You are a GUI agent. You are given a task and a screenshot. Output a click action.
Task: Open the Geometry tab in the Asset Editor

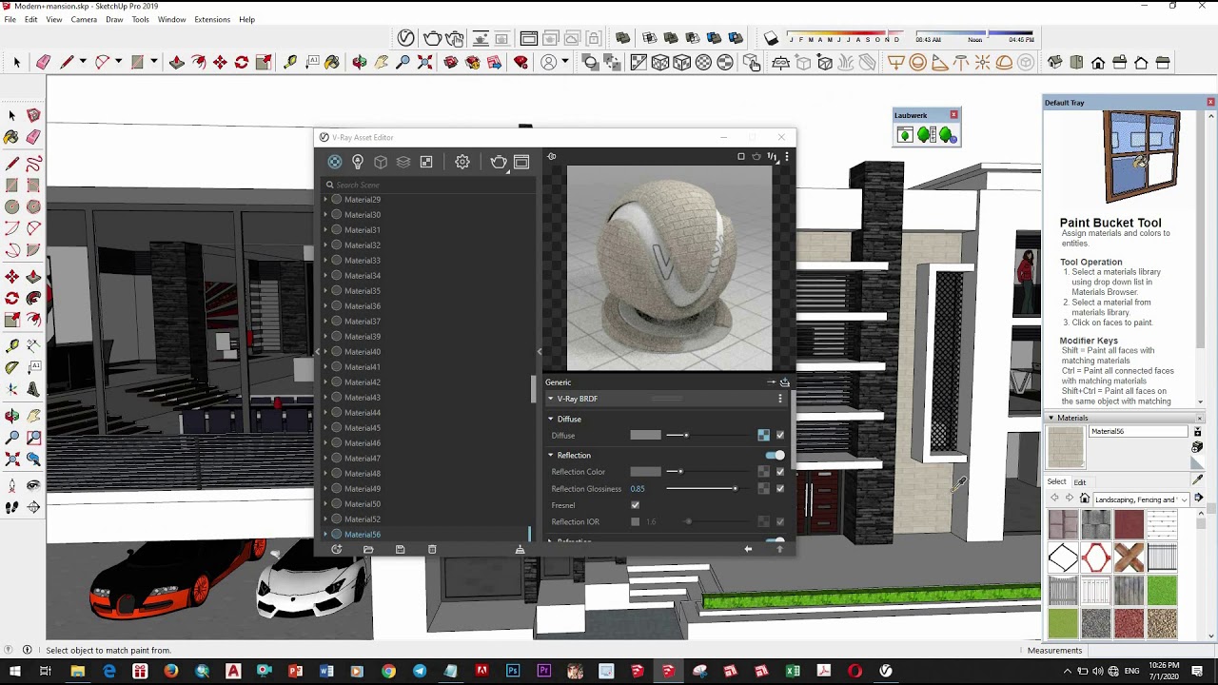[381, 162]
